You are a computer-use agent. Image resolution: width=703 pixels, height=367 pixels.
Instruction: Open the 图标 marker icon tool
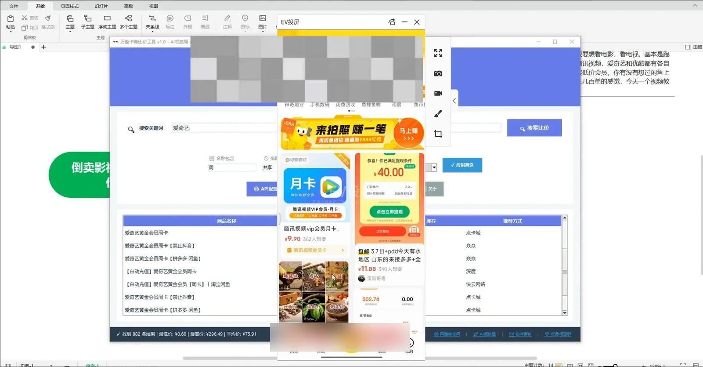pos(245,18)
